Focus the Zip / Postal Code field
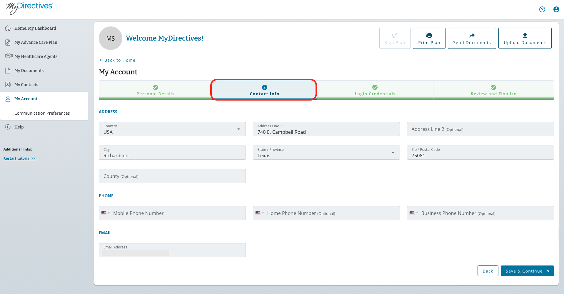564x294 pixels. click(x=480, y=153)
